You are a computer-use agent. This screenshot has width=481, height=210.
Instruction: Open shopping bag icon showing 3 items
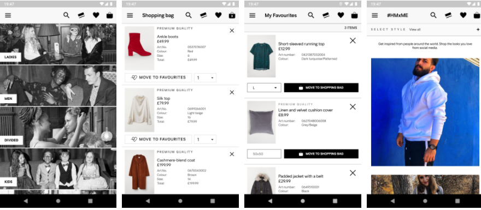click(x=232, y=15)
